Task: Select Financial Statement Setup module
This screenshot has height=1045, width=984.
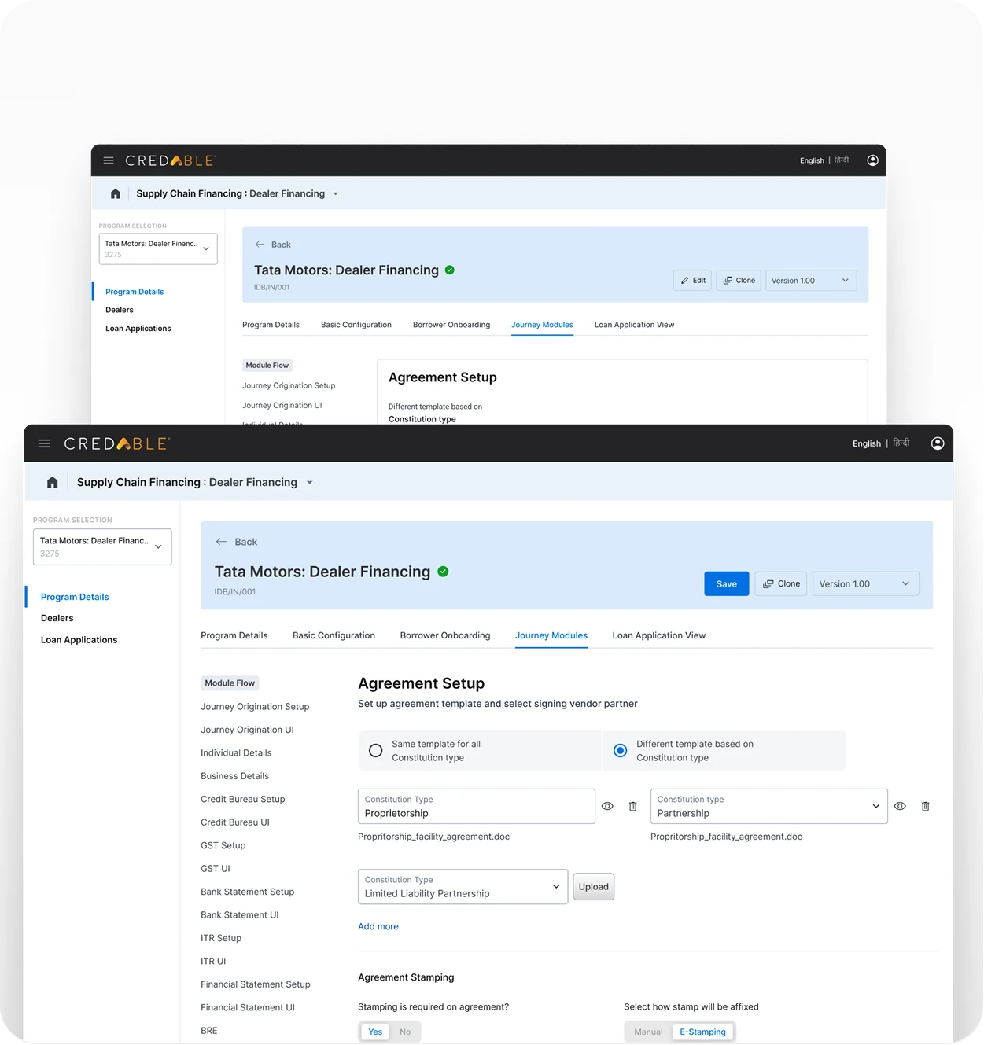Action: coord(256,984)
